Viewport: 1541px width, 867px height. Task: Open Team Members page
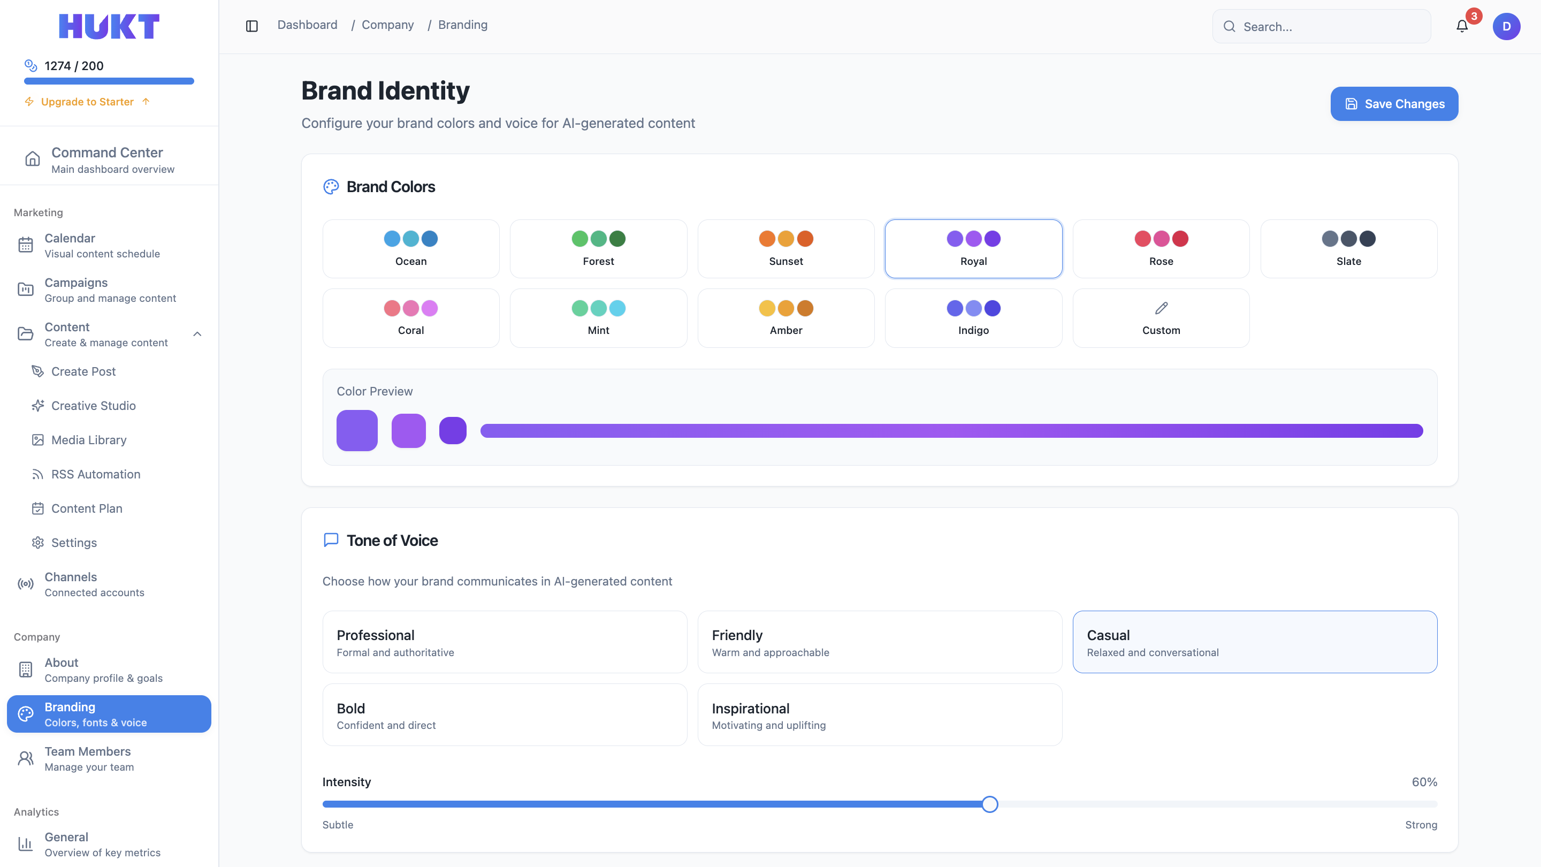click(88, 758)
